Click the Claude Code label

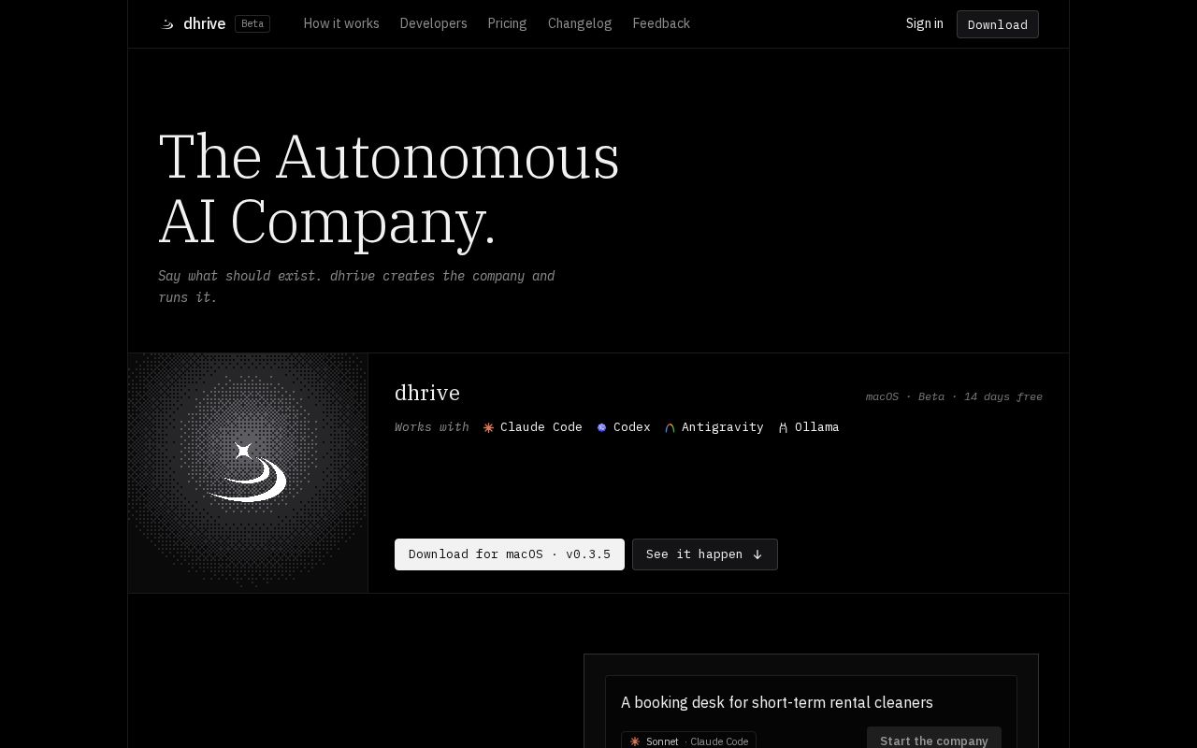541,427
